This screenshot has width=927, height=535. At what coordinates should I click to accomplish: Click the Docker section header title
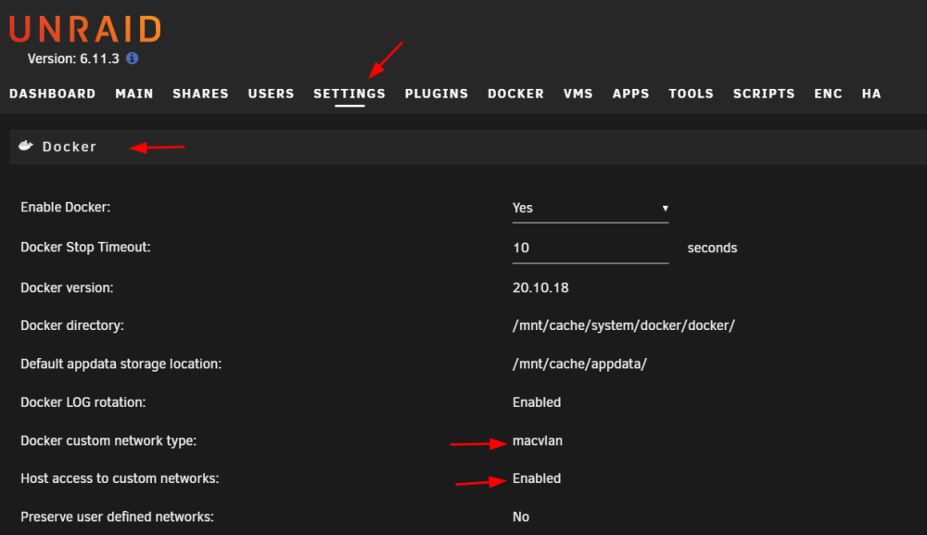(70, 146)
